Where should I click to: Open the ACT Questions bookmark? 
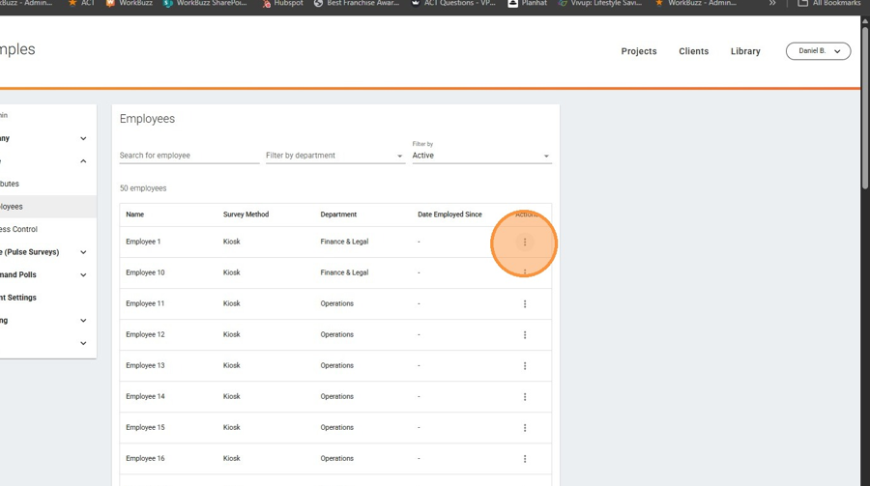coord(453,3)
